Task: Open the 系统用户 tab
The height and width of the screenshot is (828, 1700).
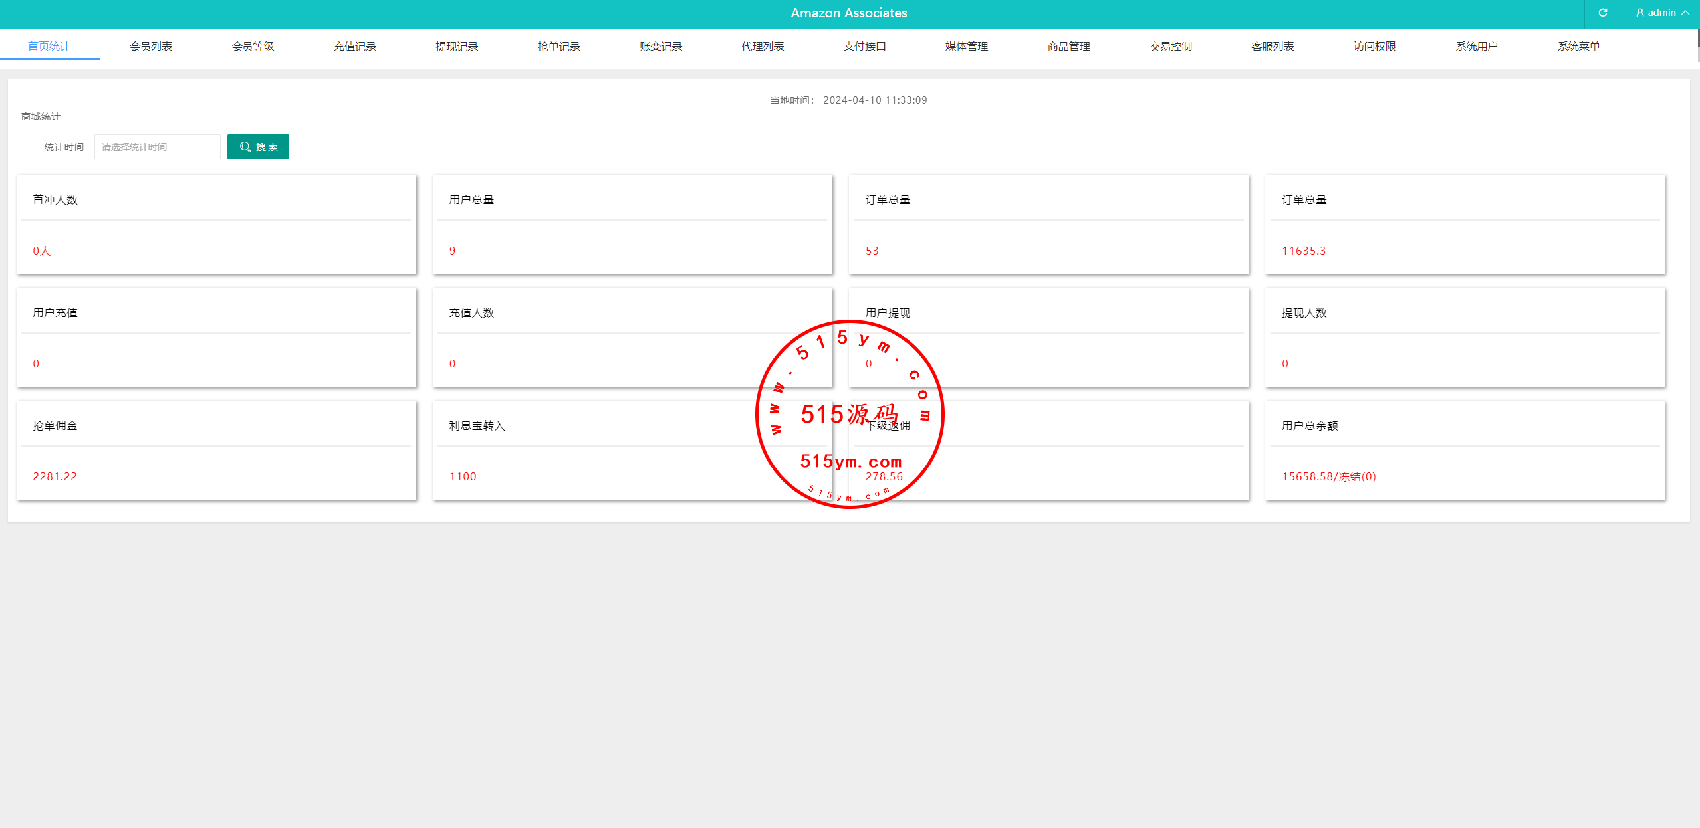Action: pos(1477,46)
